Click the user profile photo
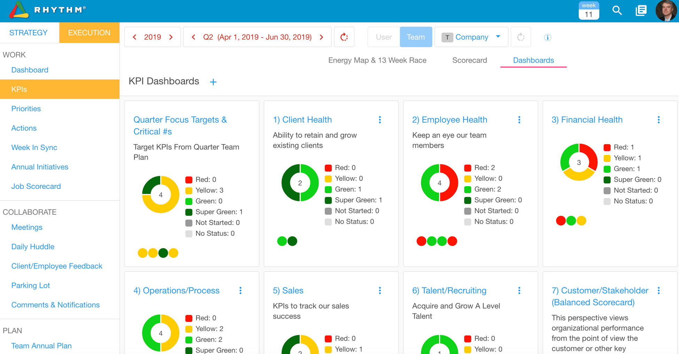Image resolution: width=679 pixels, height=354 pixels. (666, 10)
